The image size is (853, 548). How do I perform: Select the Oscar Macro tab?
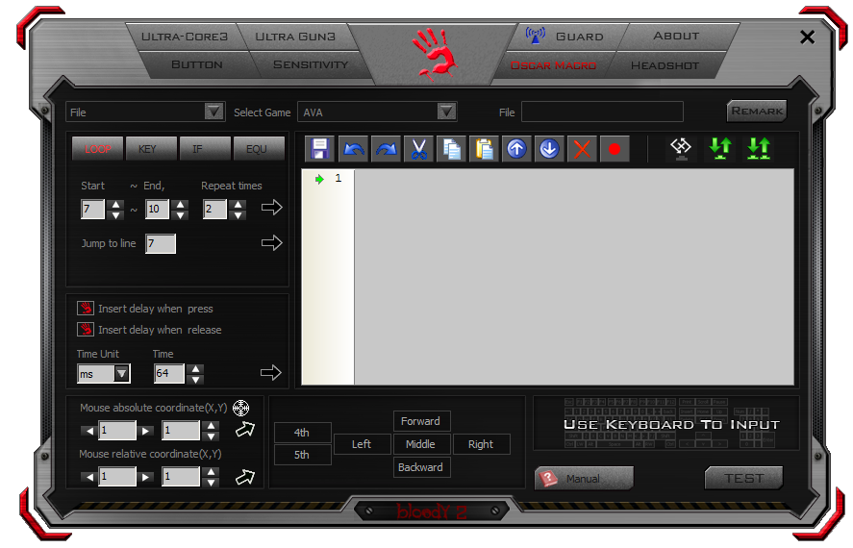click(x=553, y=65)
